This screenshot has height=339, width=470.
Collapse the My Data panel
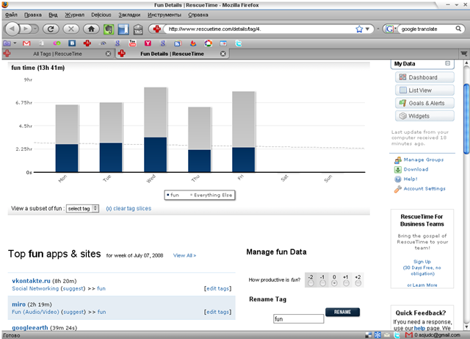coord(447,63)
